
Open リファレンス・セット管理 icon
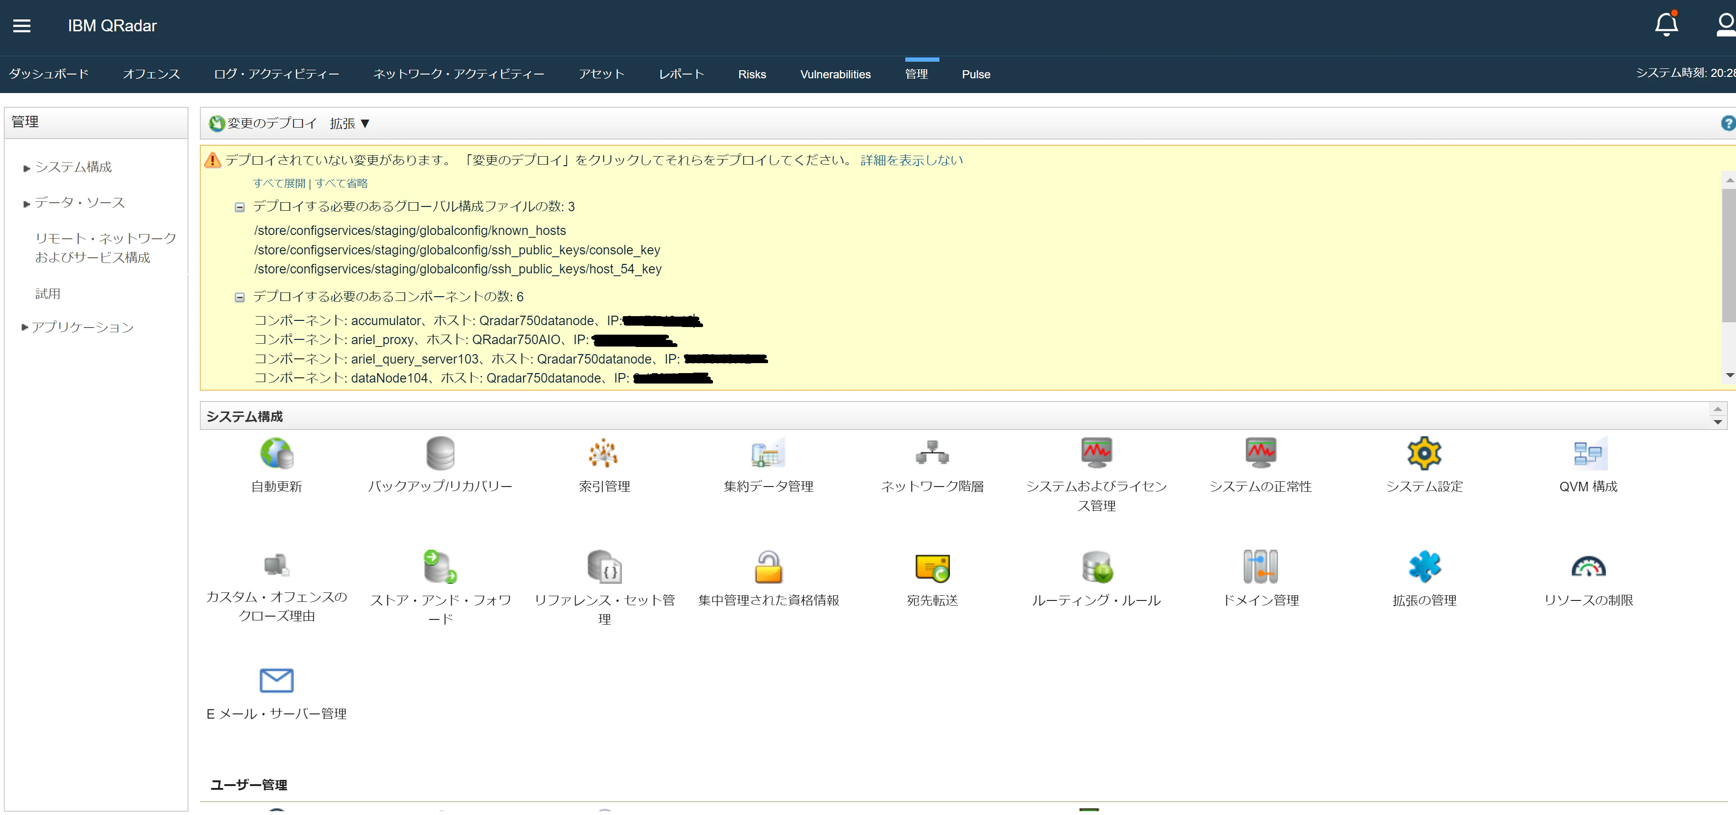604,566
